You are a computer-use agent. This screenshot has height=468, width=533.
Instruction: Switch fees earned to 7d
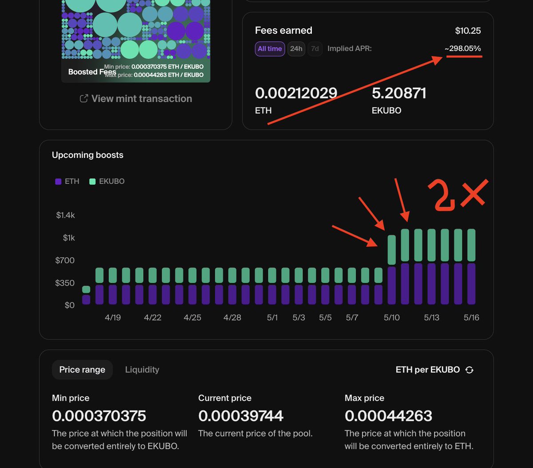pyautogui.click(x=315, y=49)
